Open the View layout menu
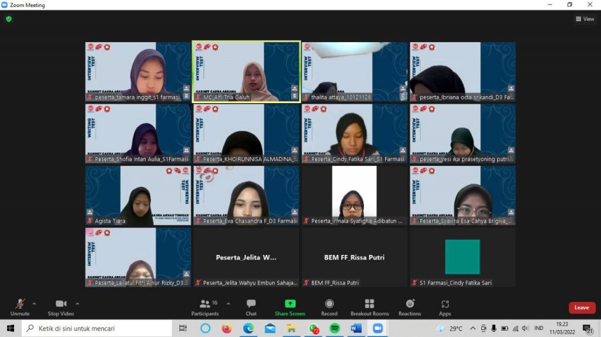This screenshot has height=337, width=601. coord(585,19)
